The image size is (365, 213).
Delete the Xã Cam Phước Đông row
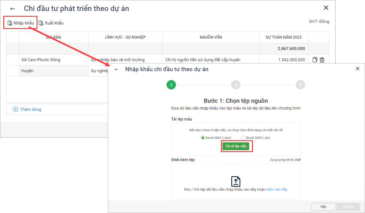pyautogui.click(x=322, y=60)
